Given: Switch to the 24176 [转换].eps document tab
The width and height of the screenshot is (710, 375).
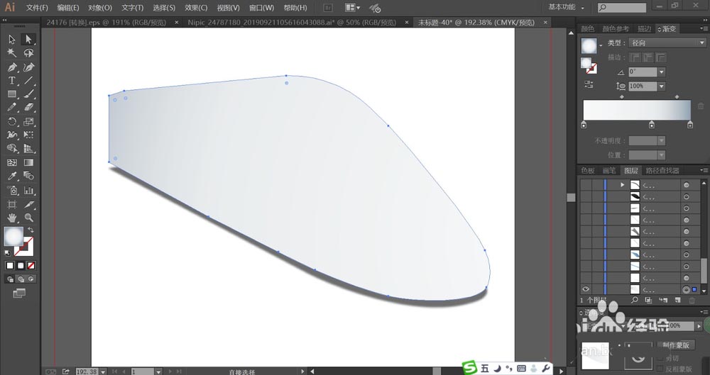Looking at the screenshot, I should click(x=106, y=22).
